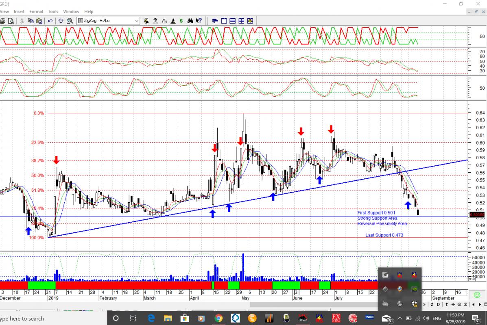The height and width of the screenshot is (325, 487).
Task: Click the volume speaker tray icon
Action: pyautogui.click(x=426, y=318)
